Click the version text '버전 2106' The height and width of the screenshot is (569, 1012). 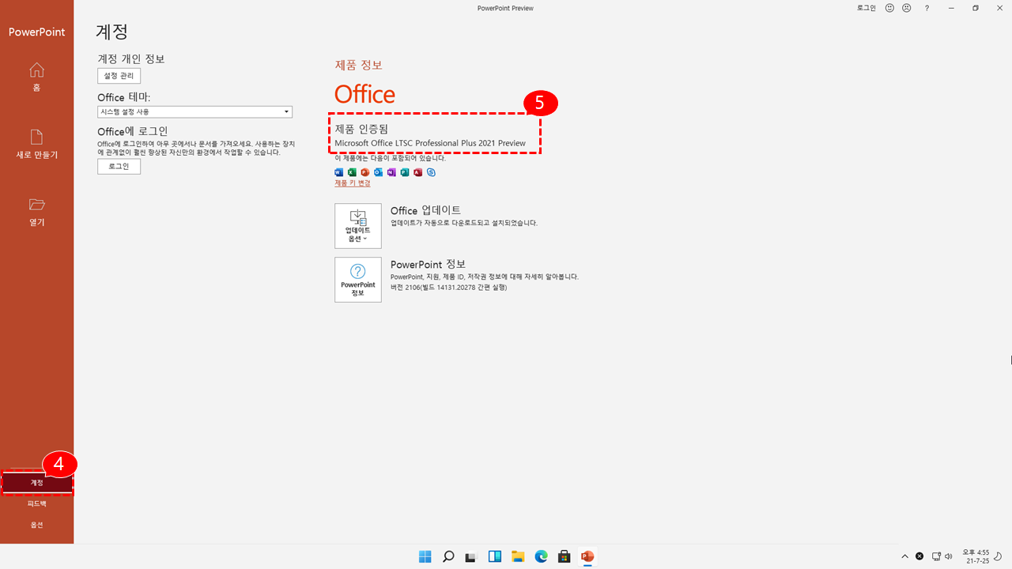[x=448, y=288]
